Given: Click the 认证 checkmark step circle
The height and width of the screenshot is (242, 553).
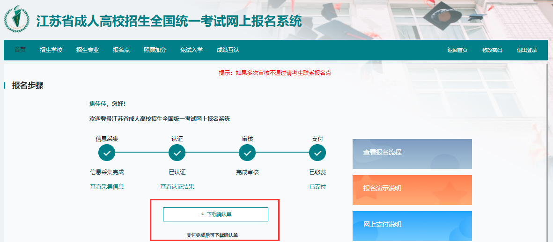Looking at the screenshot, I should tap(177, 153).
